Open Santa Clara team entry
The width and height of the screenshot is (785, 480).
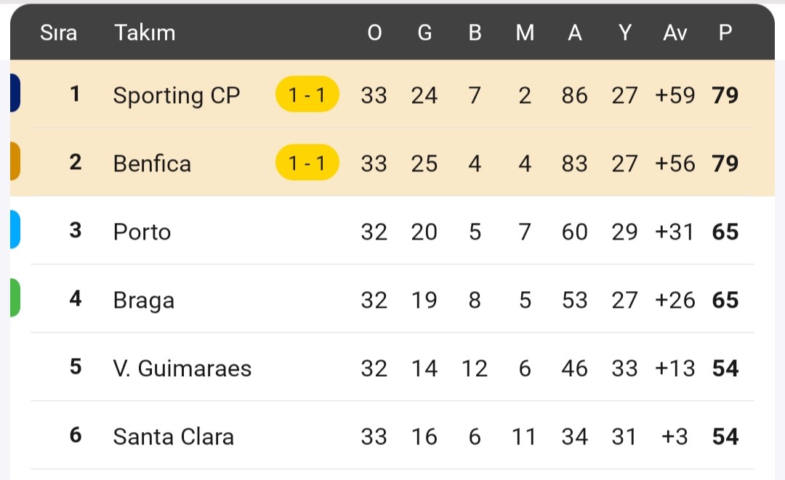pyautogui.click(x=173, y=436)
